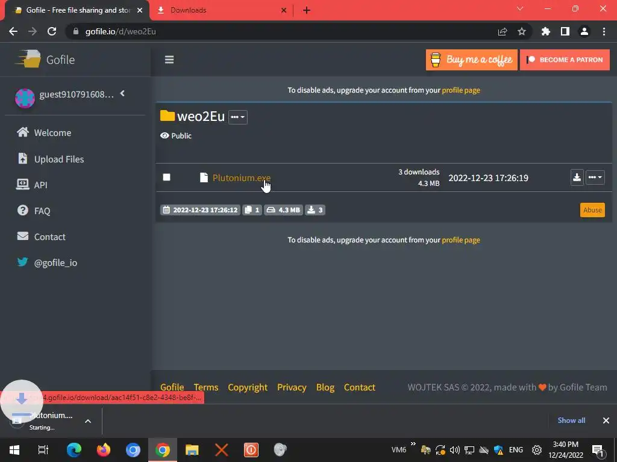Open the footer Contact link

pos(359,387)
